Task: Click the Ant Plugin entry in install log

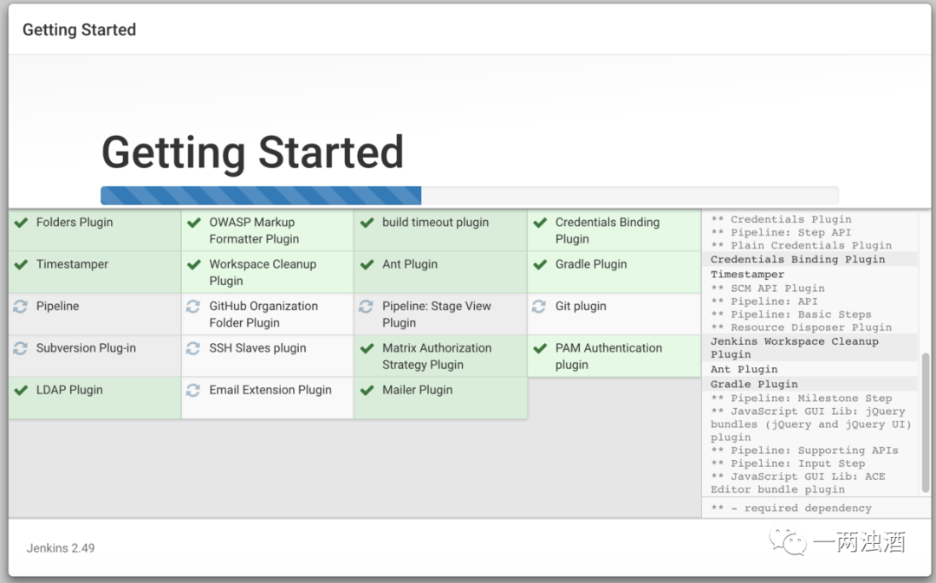Action: coord(744,369)
